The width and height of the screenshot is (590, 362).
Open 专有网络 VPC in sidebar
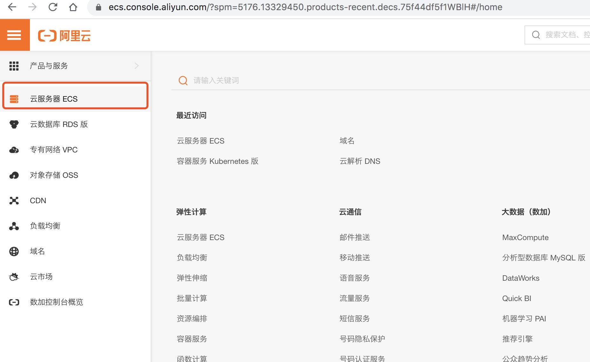point(75,150)
